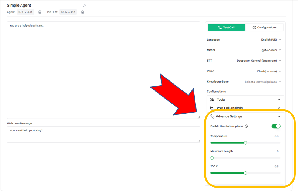Click the Agent ID value 673...14f
298x192 pixels.
25,12
